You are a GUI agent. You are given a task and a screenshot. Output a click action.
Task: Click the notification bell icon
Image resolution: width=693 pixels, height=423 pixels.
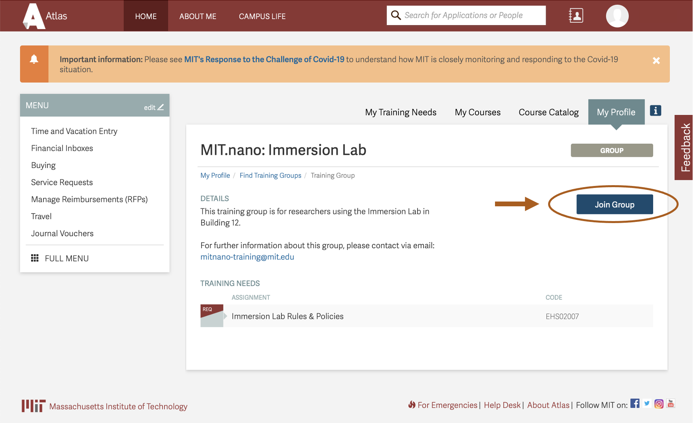34,59
